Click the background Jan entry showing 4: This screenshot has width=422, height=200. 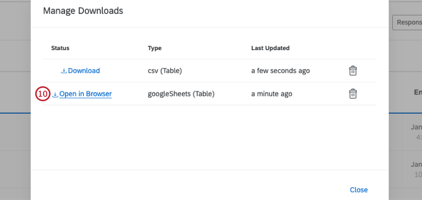417,132
